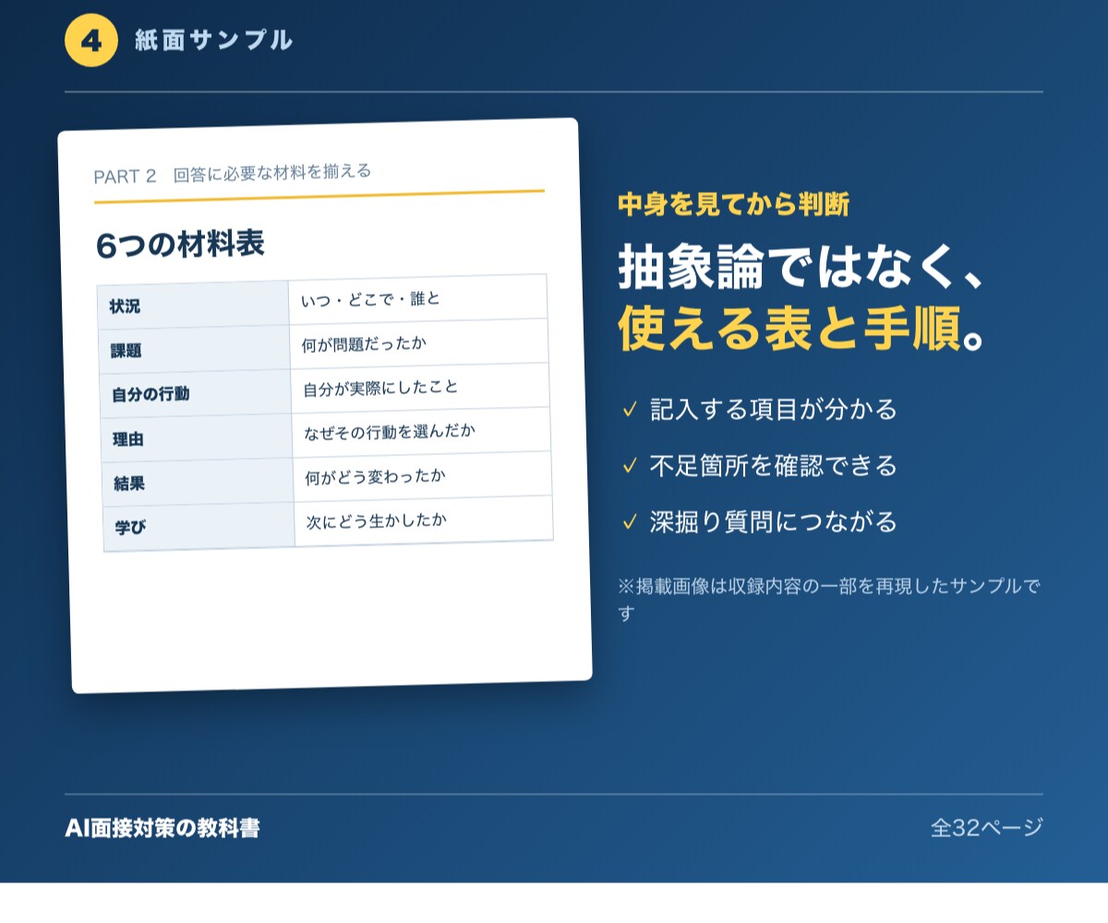
Task: Select the 何が問題だったか table cell
Action: 420,343
